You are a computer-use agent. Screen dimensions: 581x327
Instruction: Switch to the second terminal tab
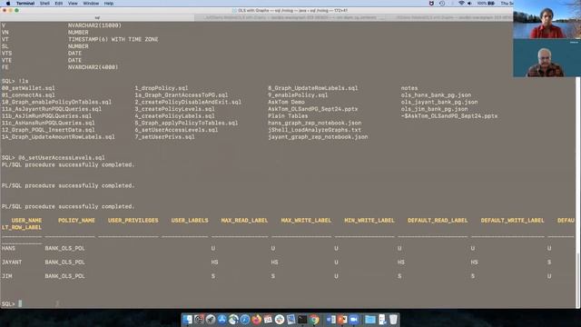coord(290,17)
